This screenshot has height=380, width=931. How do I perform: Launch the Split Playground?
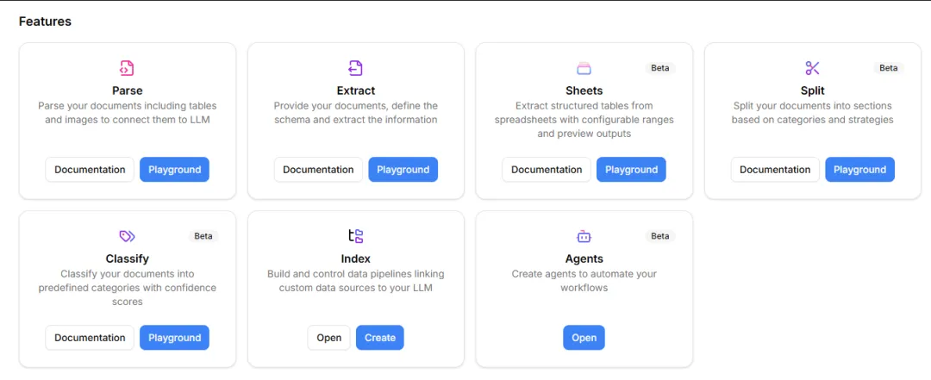tap(859, 170)
